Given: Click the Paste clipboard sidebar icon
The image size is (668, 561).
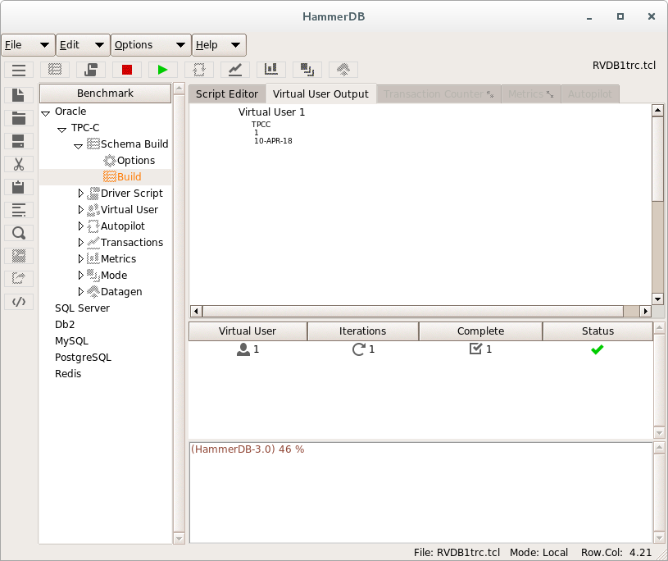Looking at the screenshot, I should click(x=19, y=187).
